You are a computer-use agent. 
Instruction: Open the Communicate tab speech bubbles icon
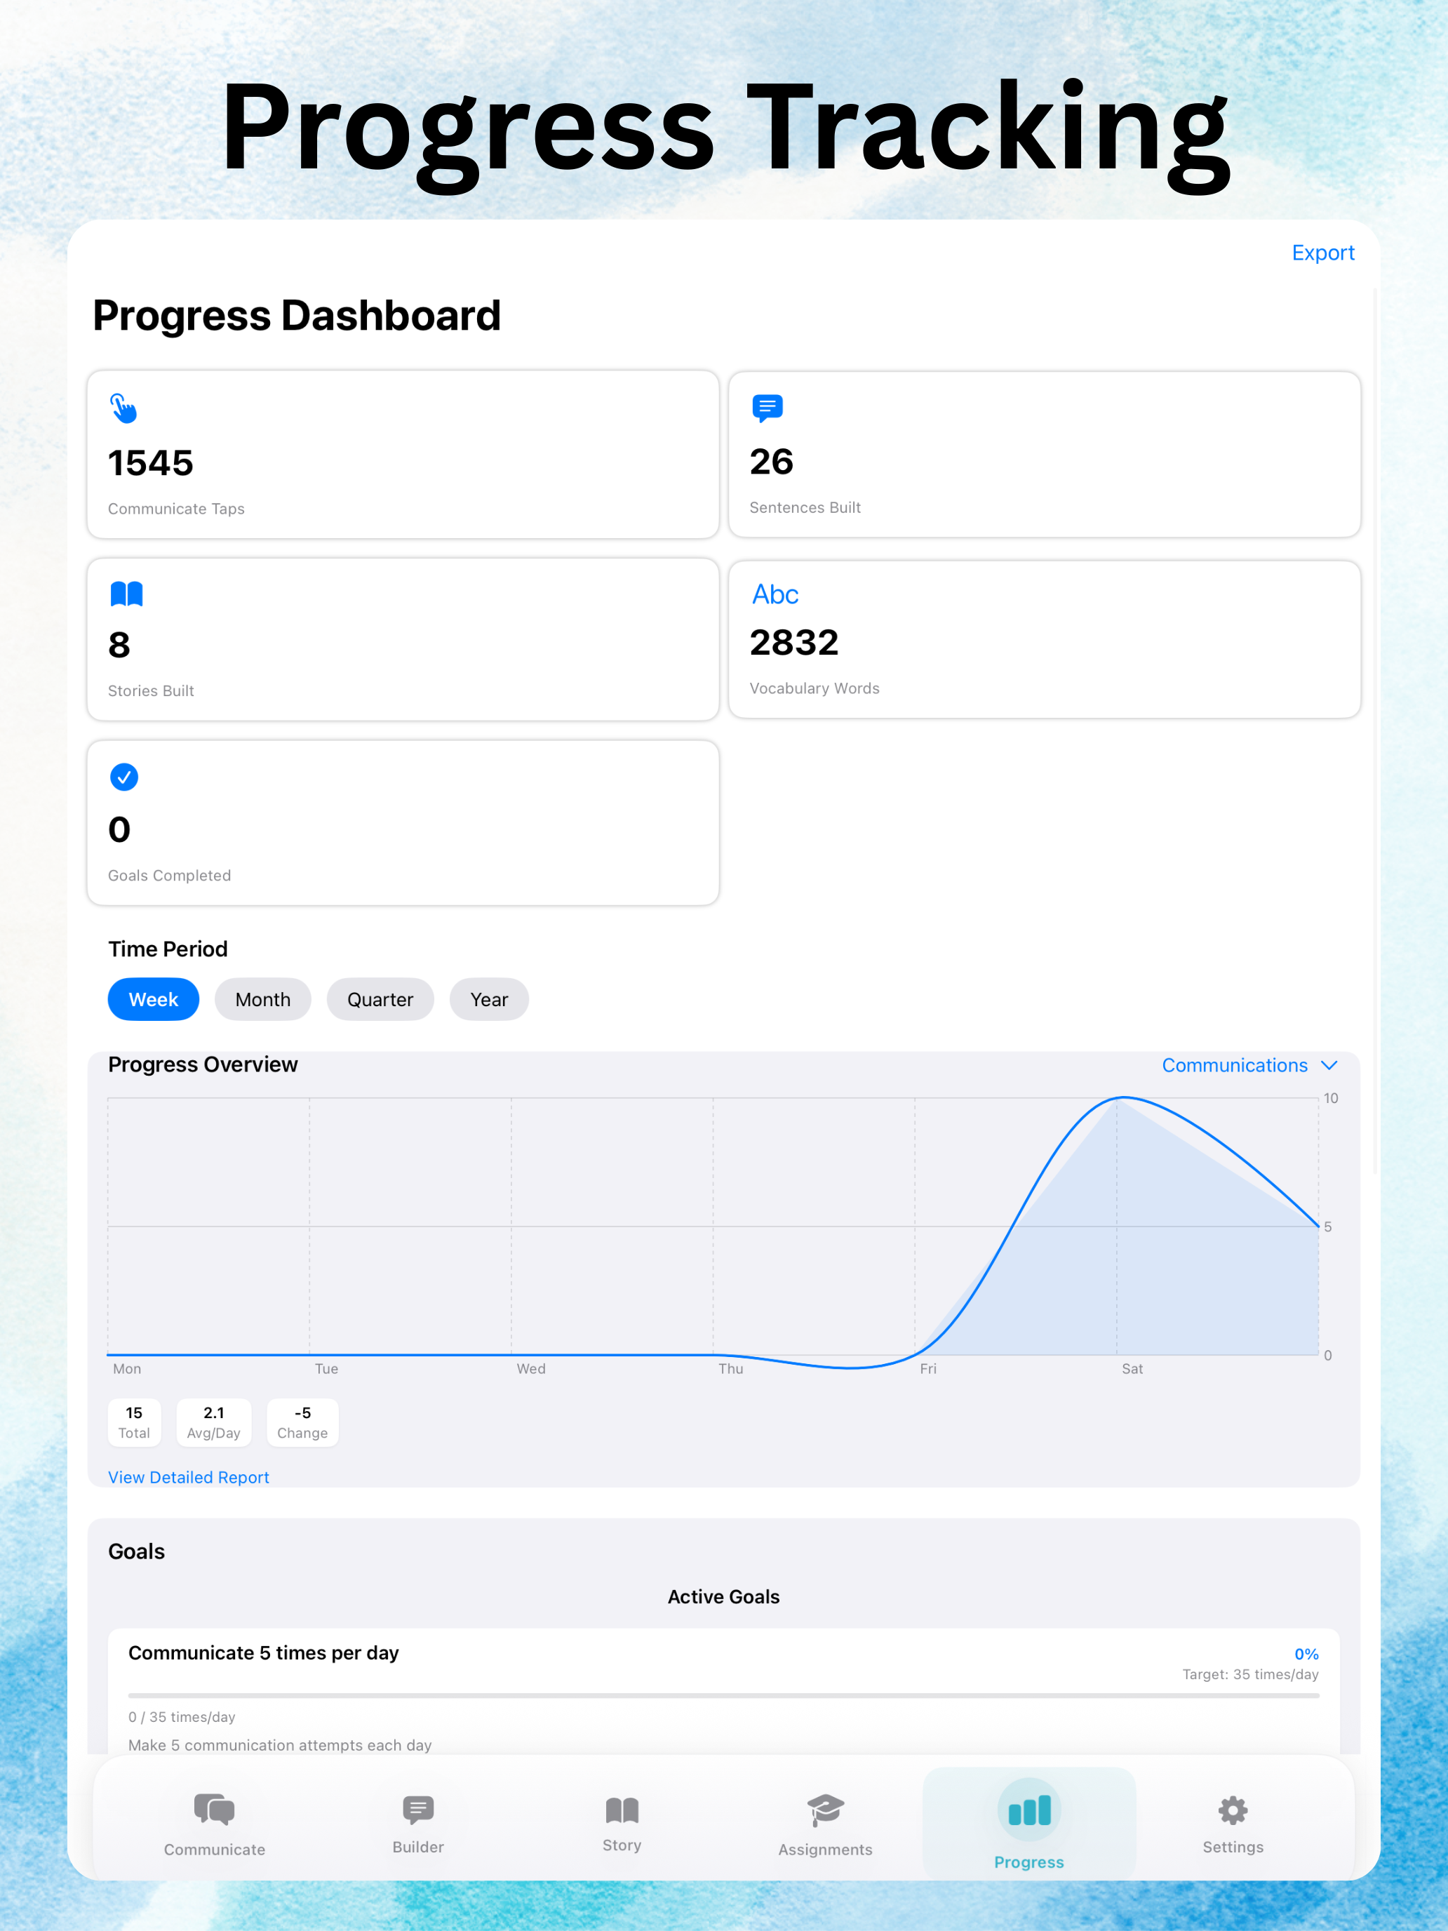[215, 1809]
